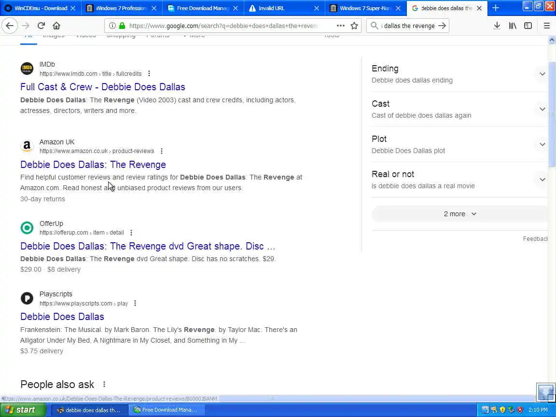The width and height of the screenshot is (556, 417).
Task: Go back to the previous page
Action: point(10,26)
